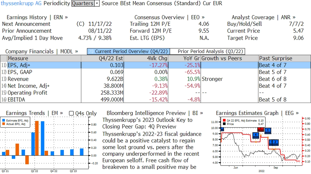Open Analyst Coverage ANR link

point(263,17)
